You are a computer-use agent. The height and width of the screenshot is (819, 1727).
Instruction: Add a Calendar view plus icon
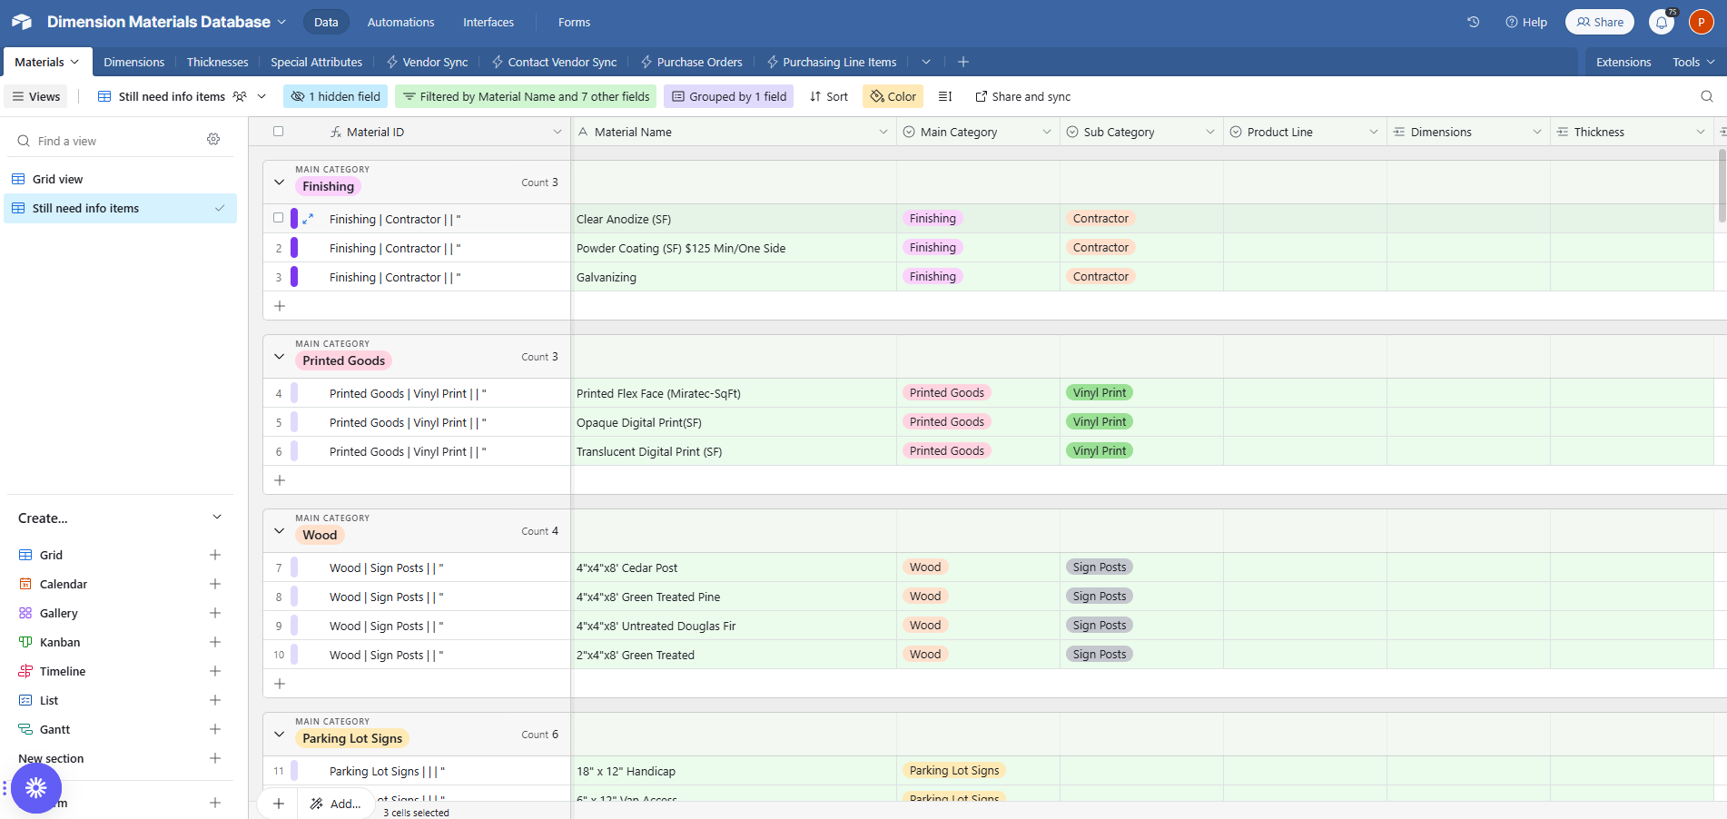click(215, 584)
